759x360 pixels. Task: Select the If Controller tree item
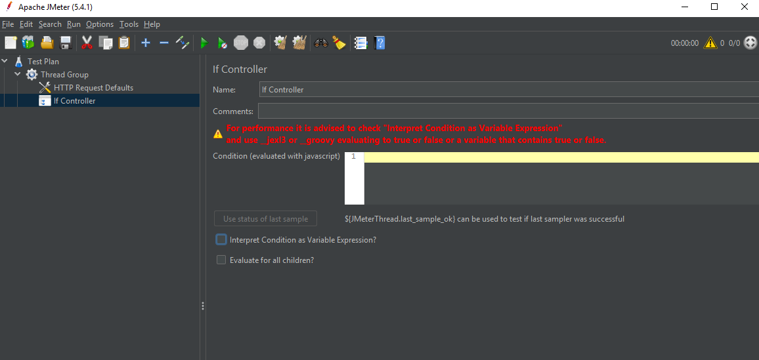75,100
